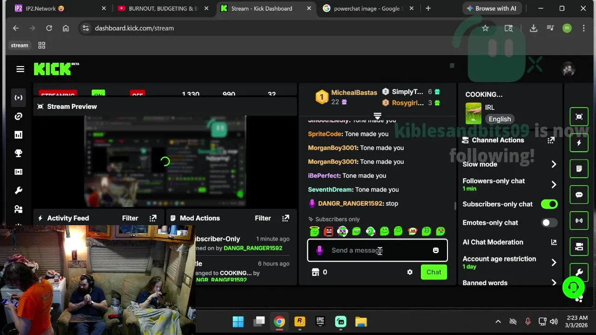This screenshot has width=596, height=335.
Task: Click the wrench widget in the right rail
Action: (579, 272)
